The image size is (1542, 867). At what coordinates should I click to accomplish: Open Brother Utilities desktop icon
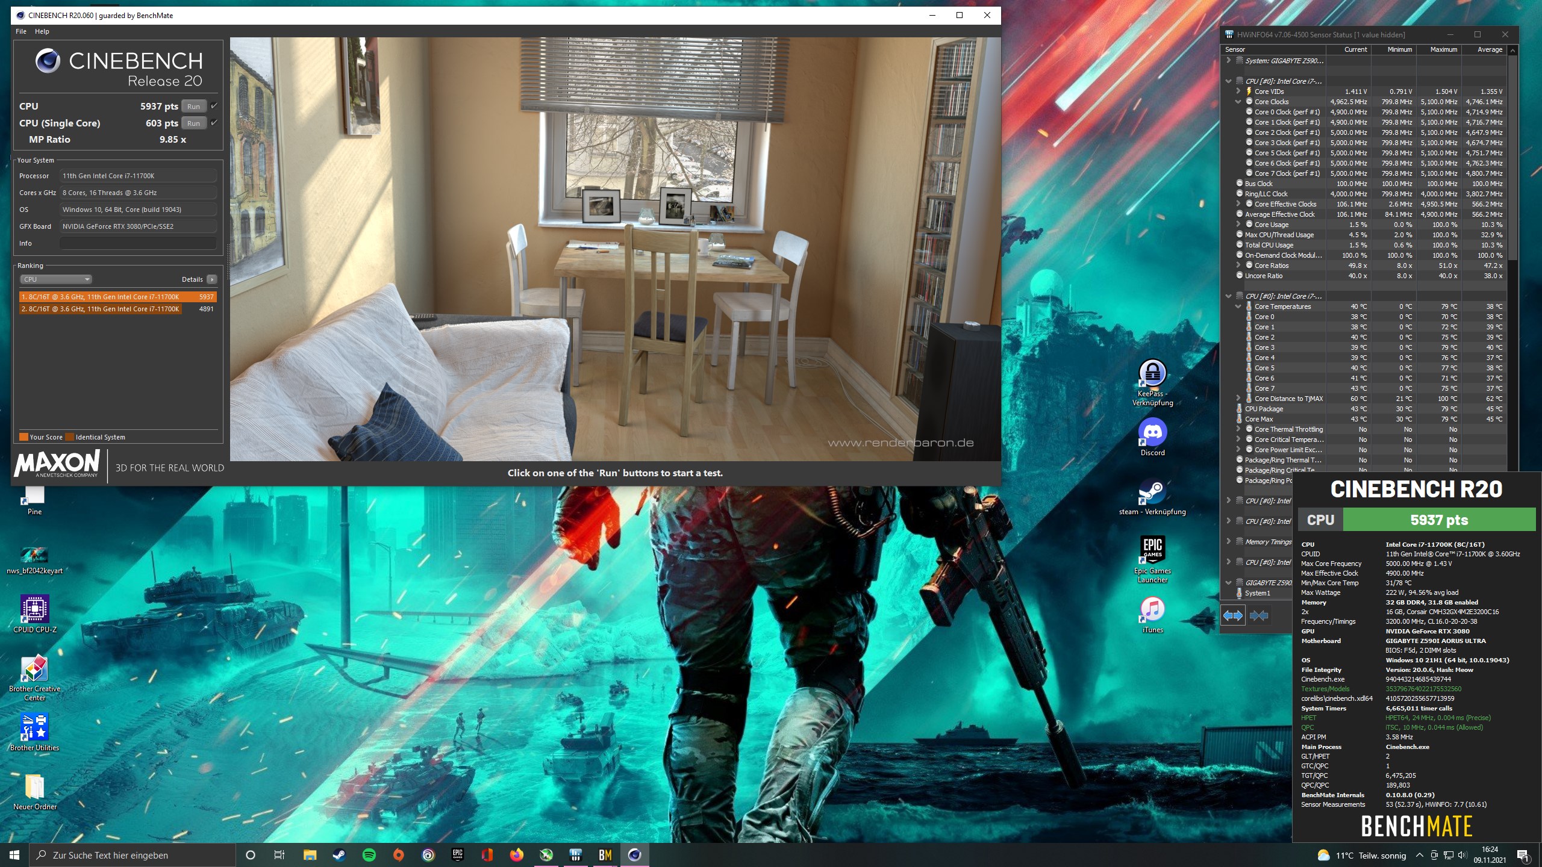[x=35, y=732]
